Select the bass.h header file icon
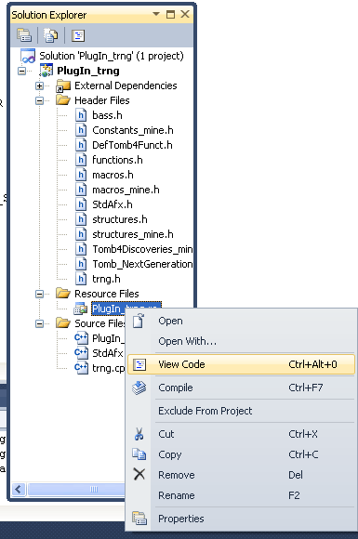Screen dimensions: 358x539 81,115
